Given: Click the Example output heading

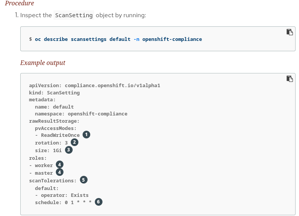Looking at the screenshot, I should [43, 63].
